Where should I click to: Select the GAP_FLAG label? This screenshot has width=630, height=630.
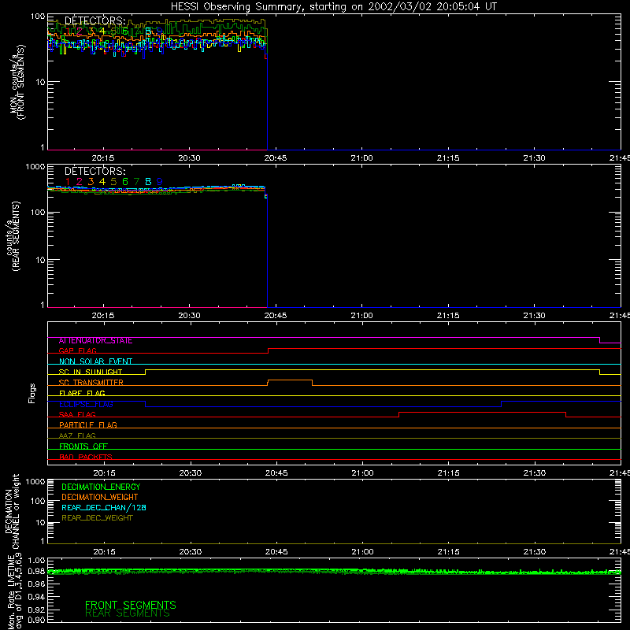[77, 350]
